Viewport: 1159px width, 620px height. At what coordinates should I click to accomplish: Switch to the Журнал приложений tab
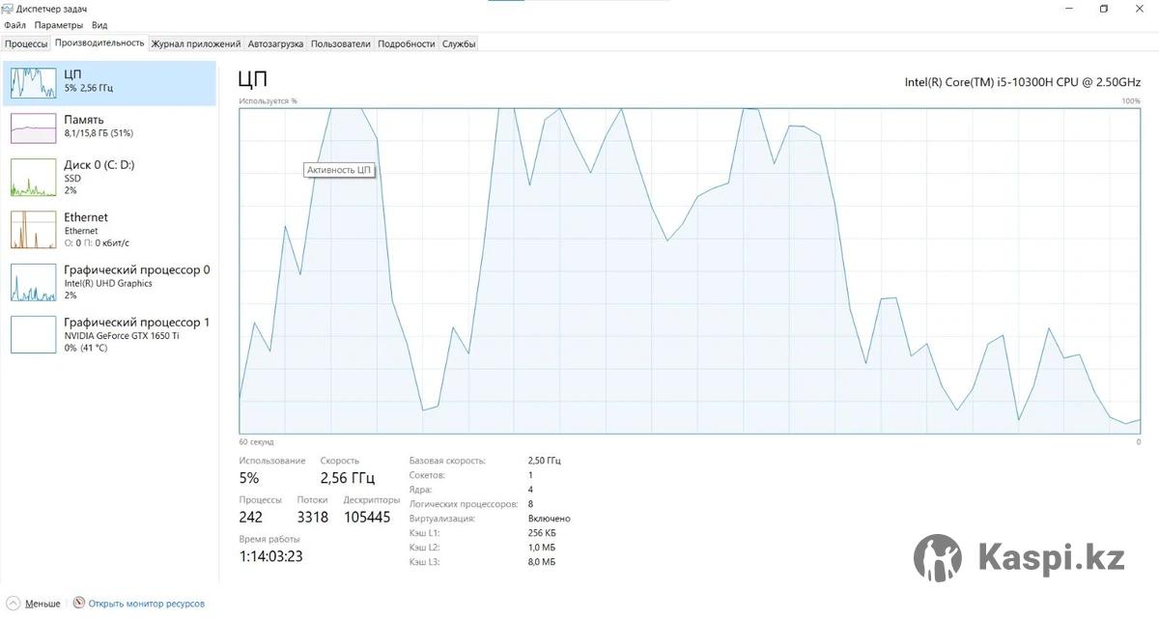click(196, 43)
